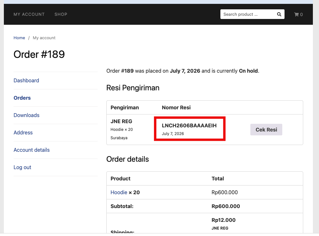This screenshot has width=319, height=236.
Task: Go to Account details page
Action: click(x=32, y=150)
